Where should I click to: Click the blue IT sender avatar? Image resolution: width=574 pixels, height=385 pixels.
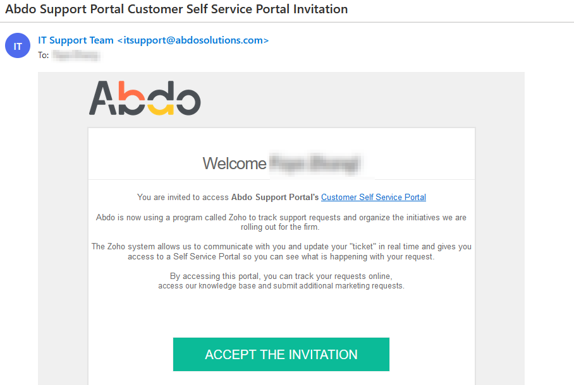pos(18,45)
